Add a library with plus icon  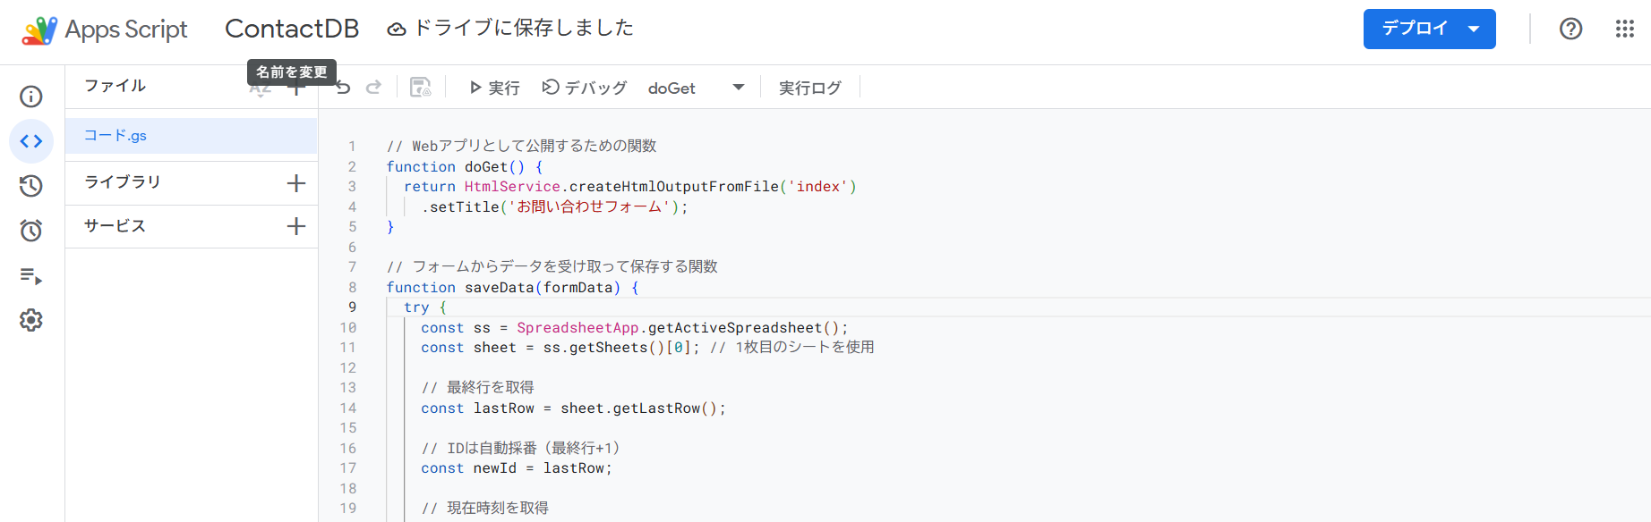coord(296,183)
